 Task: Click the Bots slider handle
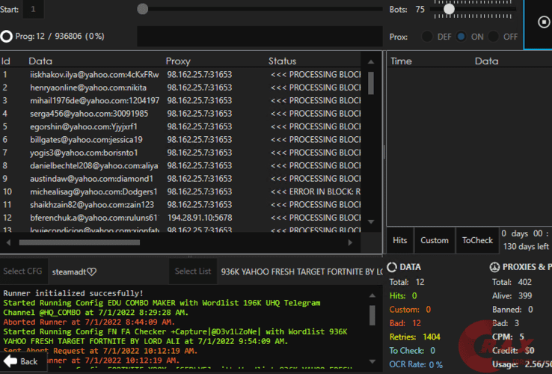coord(449,10)
